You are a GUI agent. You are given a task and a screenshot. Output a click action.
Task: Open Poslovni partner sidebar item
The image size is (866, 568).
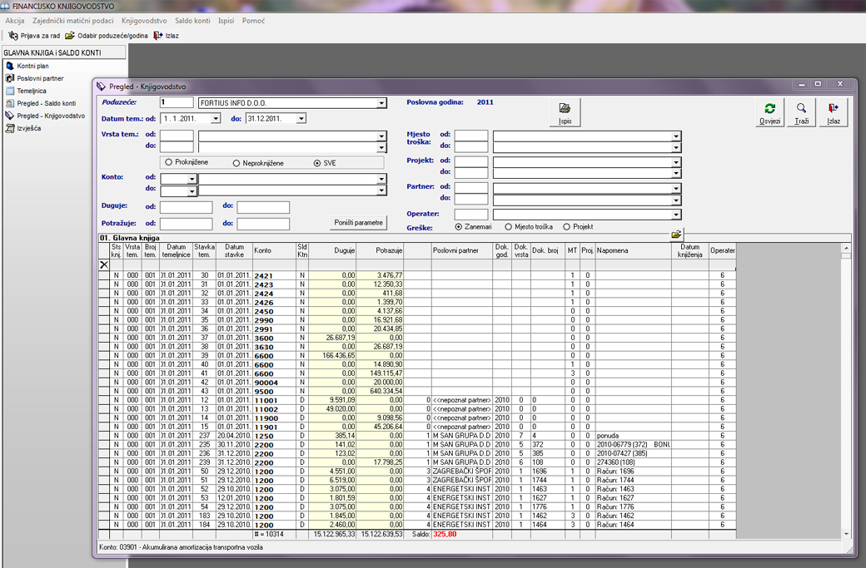click(x=40, y=78)
